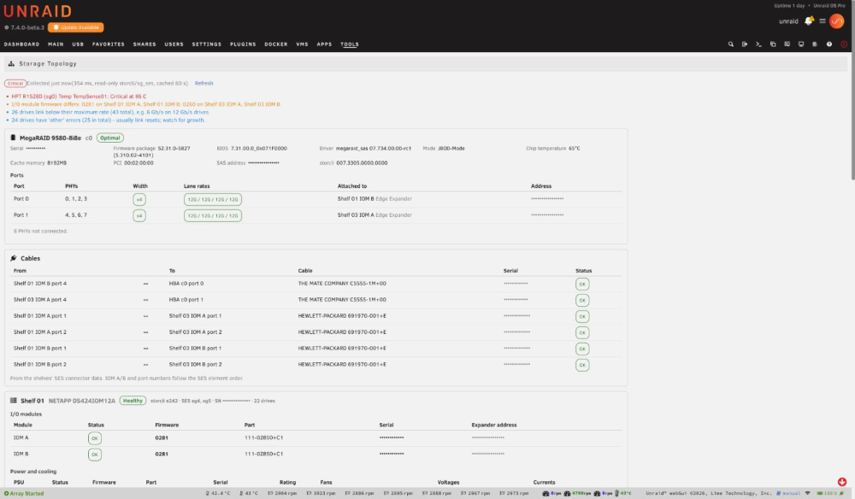Click the page vertical scrollbar
The width and height of the screenshot is (855, 499).
click(852, 90)
